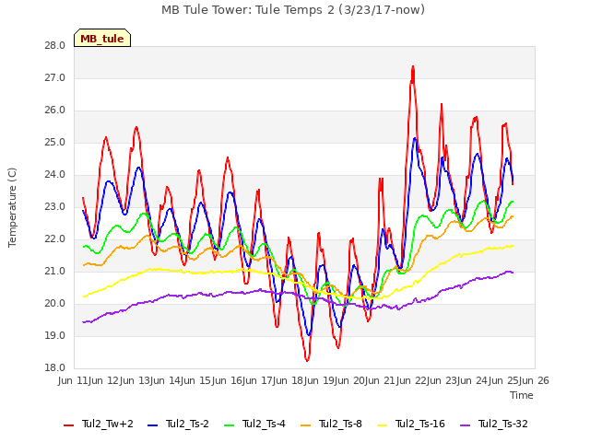Image resolution: width=590 pixels, height=442 pixels.
Task: Click the Jun 26 x-axis label
Action: (535, 380)
